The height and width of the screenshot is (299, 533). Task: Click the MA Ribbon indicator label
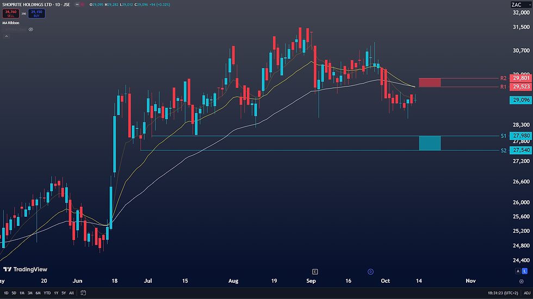tap(11, 23)
